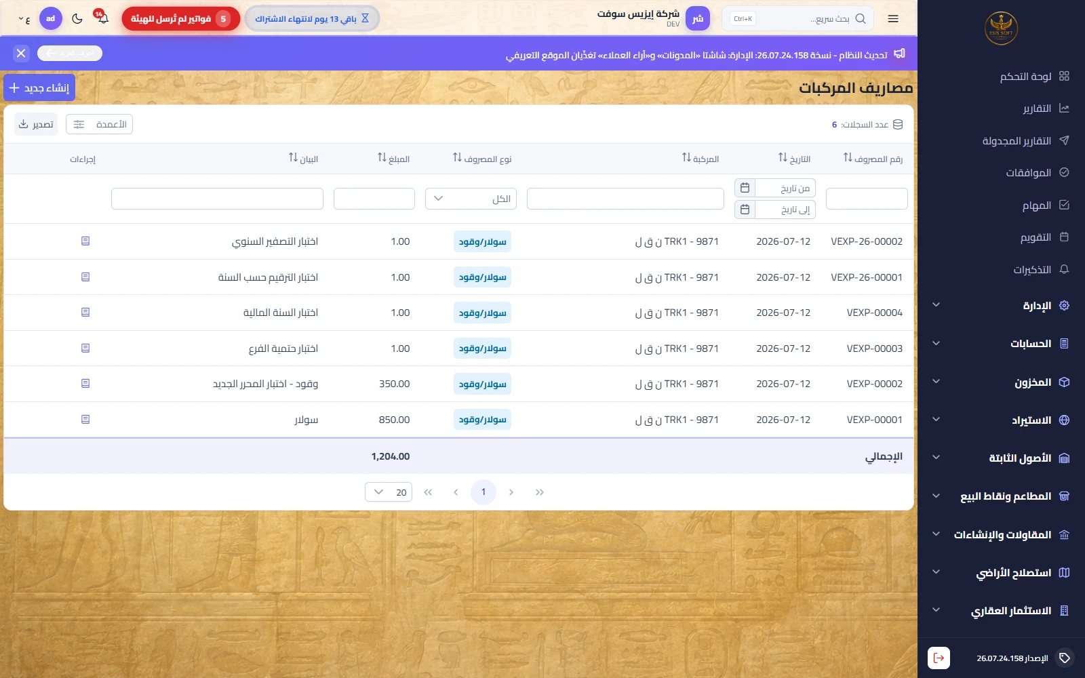Click the logout icon button
The height and width of the screenshot is (678, 1085).
pos(939,658)
